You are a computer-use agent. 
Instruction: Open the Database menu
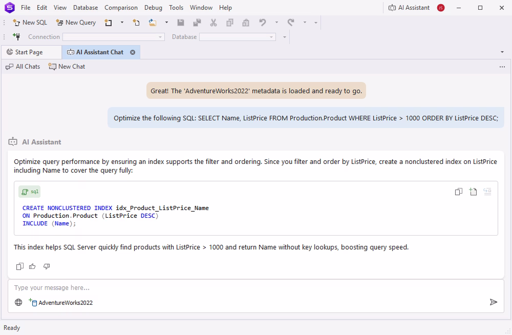pyautogui.click(x=86, y=8)
